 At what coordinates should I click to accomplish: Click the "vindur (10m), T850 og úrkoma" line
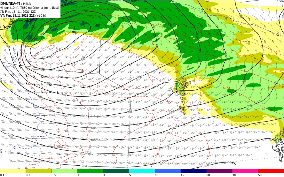point(30,7)
